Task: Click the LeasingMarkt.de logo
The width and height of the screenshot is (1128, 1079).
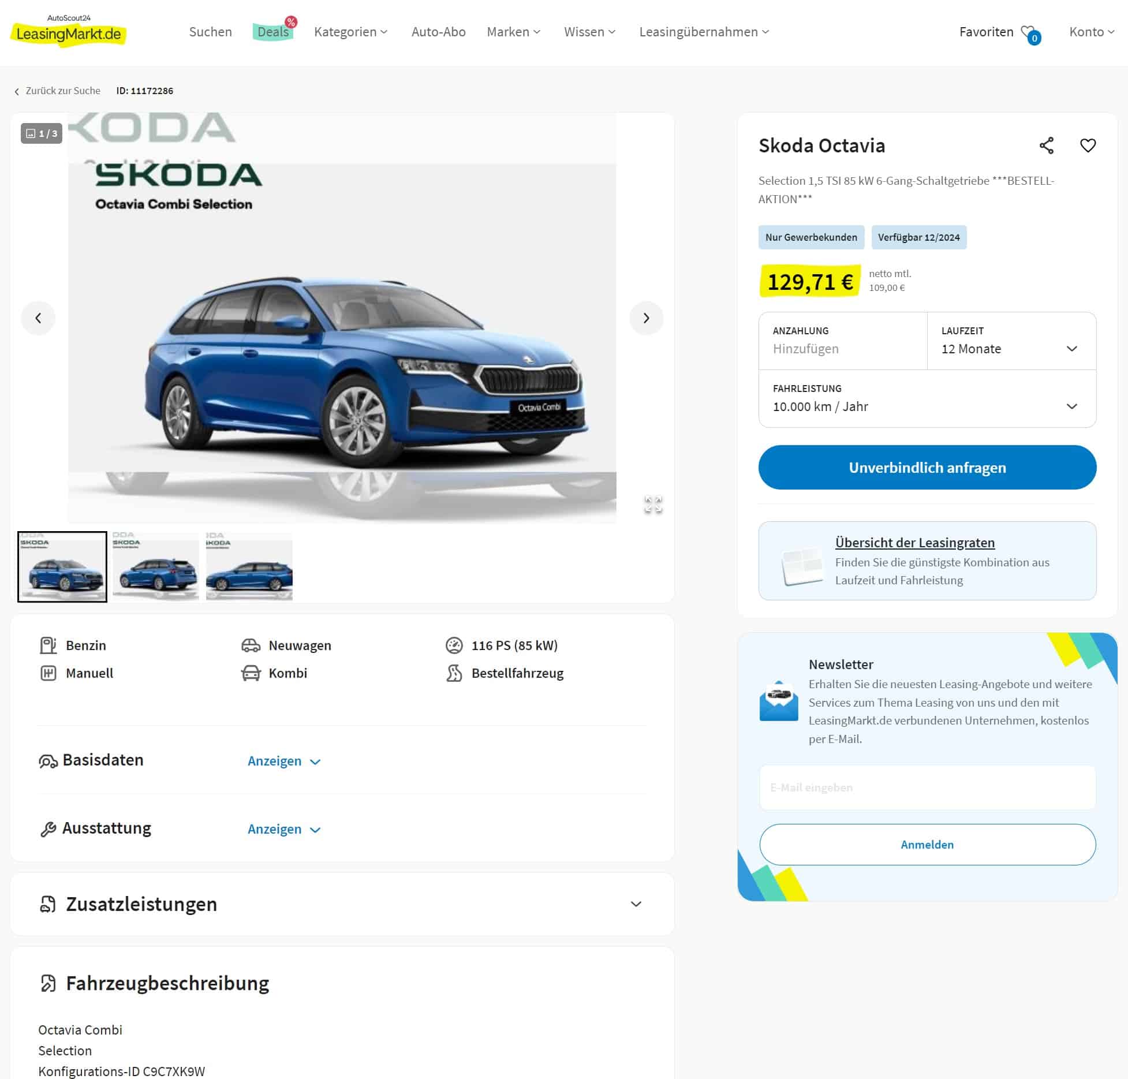Action: [68, 31]
